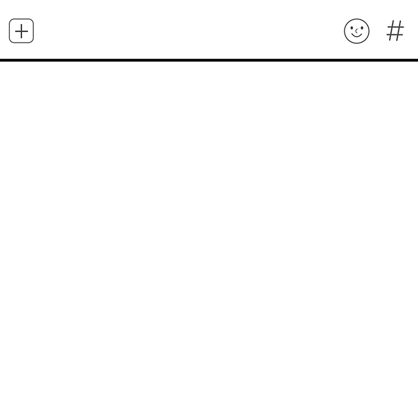
Task: Add an attachment with the plus button
Action: click(x=21, y=31)
